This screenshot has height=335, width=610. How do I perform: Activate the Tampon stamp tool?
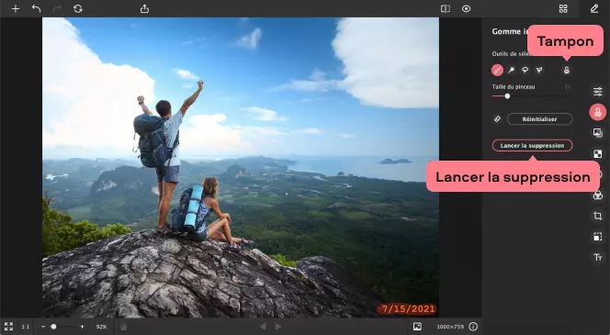[567, 70]
